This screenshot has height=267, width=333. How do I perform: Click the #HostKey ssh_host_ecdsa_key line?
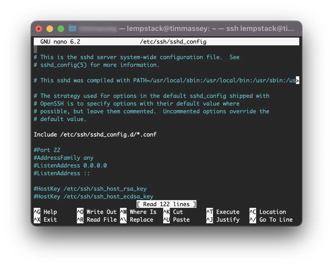93,197
